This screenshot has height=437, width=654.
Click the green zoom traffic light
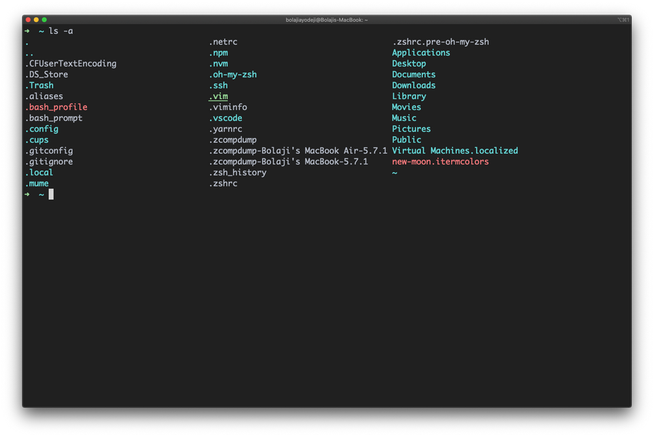[45, 20]
